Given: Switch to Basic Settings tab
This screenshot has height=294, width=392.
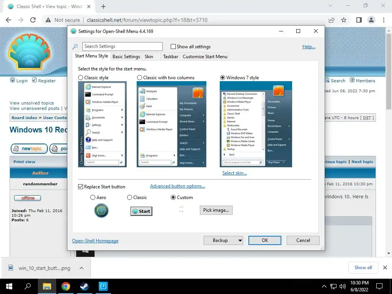Looking at the screenshot, I should point(126,57).
